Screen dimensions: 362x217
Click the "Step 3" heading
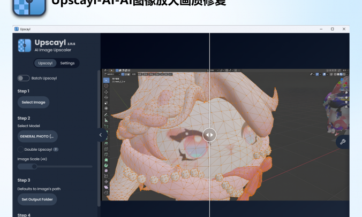pos(24,180)
